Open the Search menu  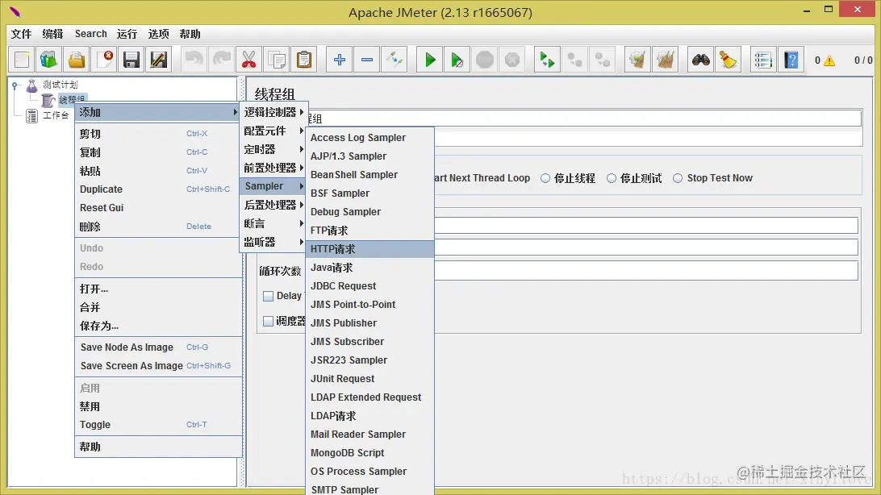click(x=91, y=34)
